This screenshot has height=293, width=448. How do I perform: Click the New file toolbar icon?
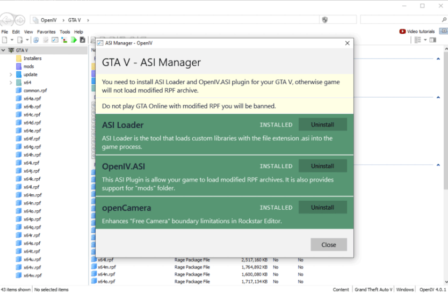[x=5, y=40]
